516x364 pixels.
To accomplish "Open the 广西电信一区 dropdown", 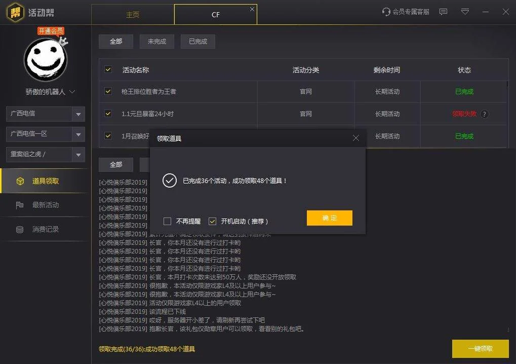I will tap(46, 134).
